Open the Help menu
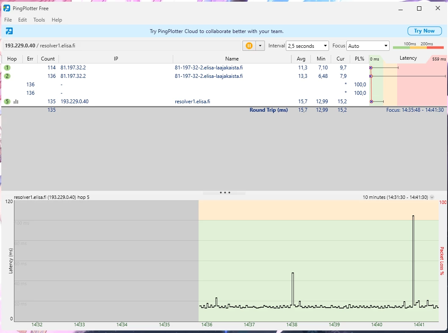The image size is (448, 333). pos(57,20)
